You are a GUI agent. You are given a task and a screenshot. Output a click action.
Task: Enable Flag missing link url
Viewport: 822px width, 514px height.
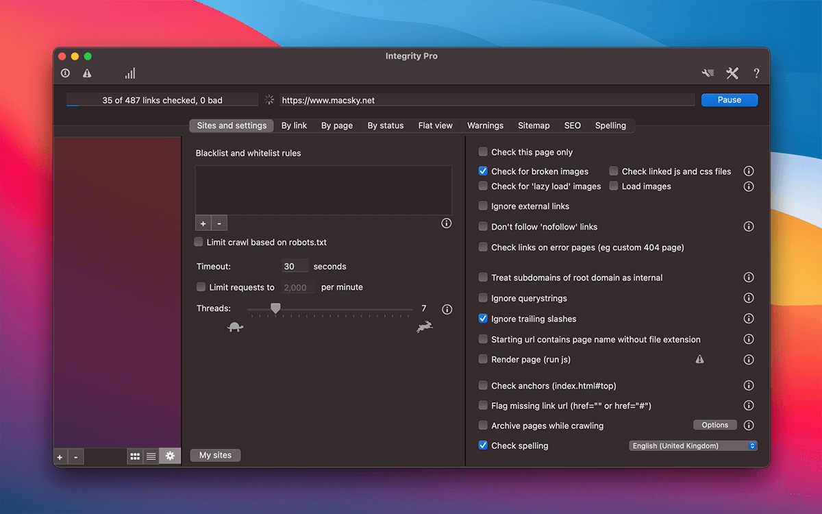(484, 406)
